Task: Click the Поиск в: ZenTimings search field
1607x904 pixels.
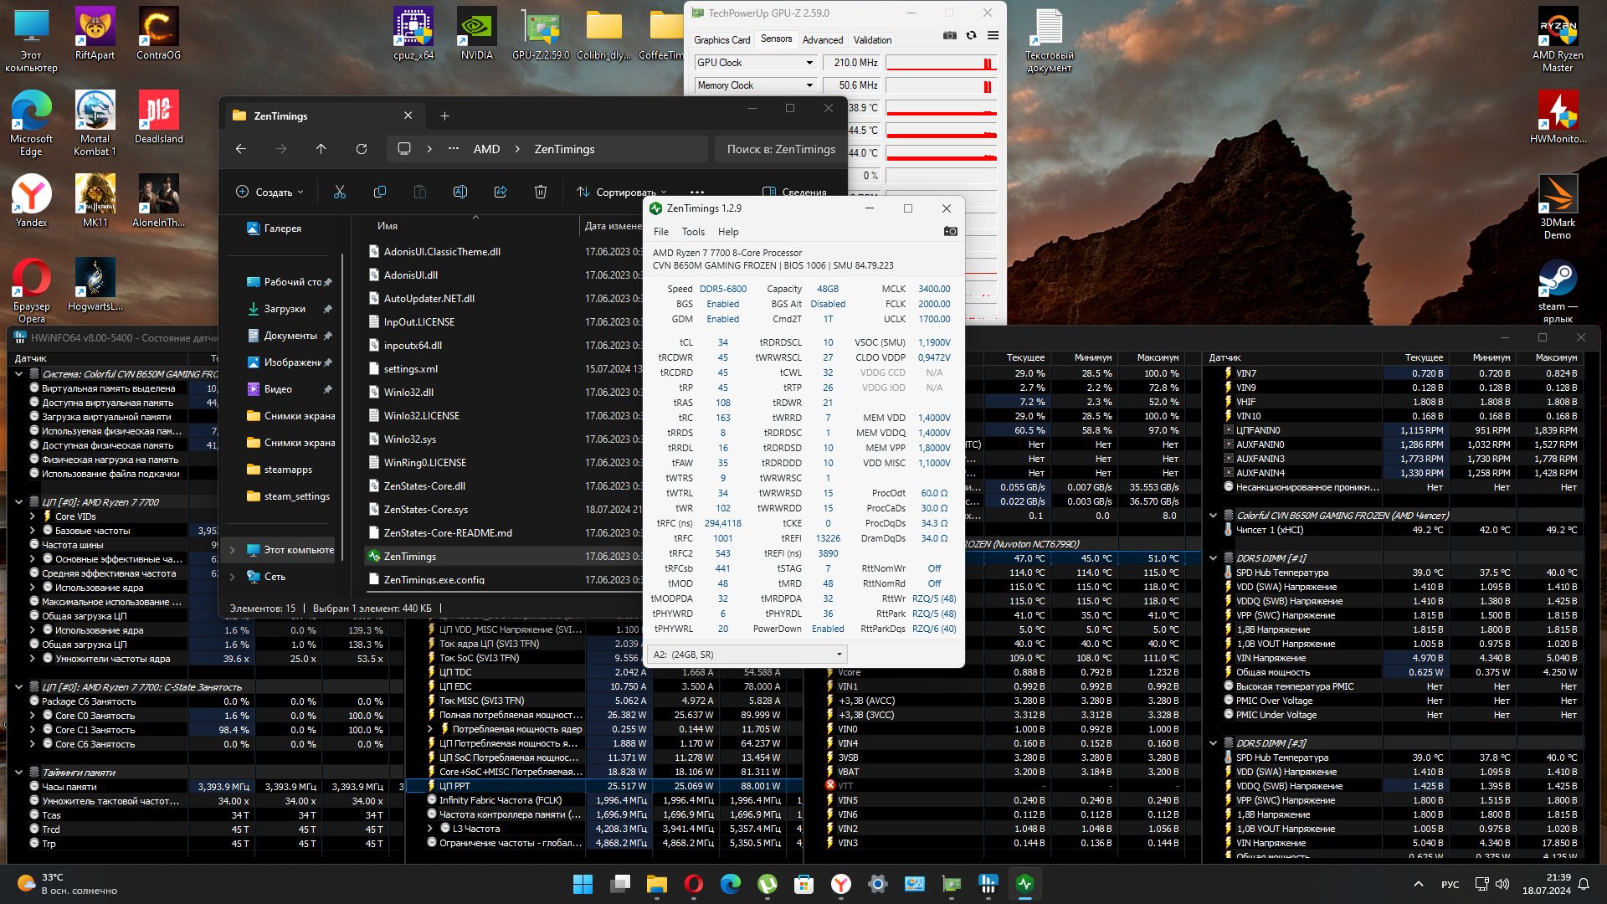Action: (x=780, y=149)
